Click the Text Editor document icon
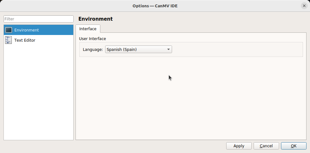This screenshot has width=310, height=153. 9,40
